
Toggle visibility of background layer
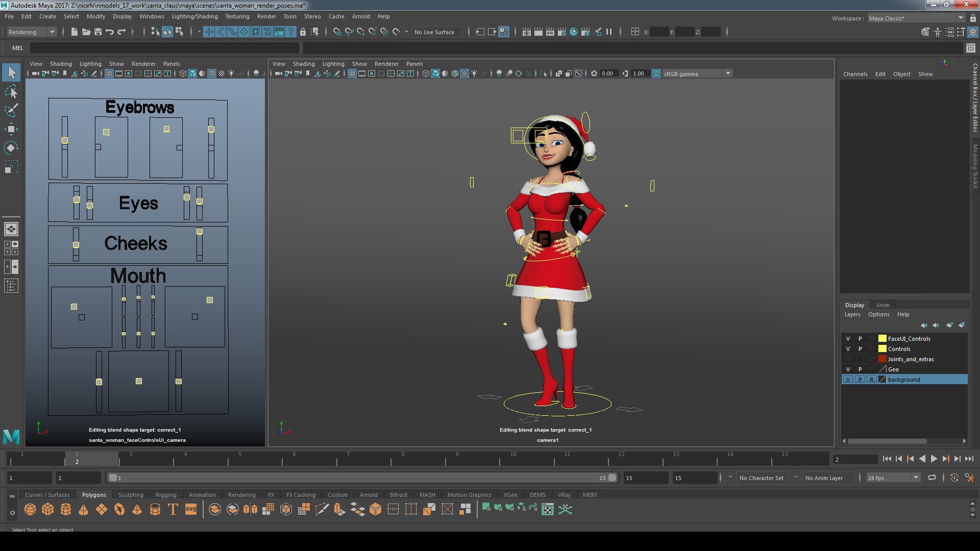coord(848,380)
